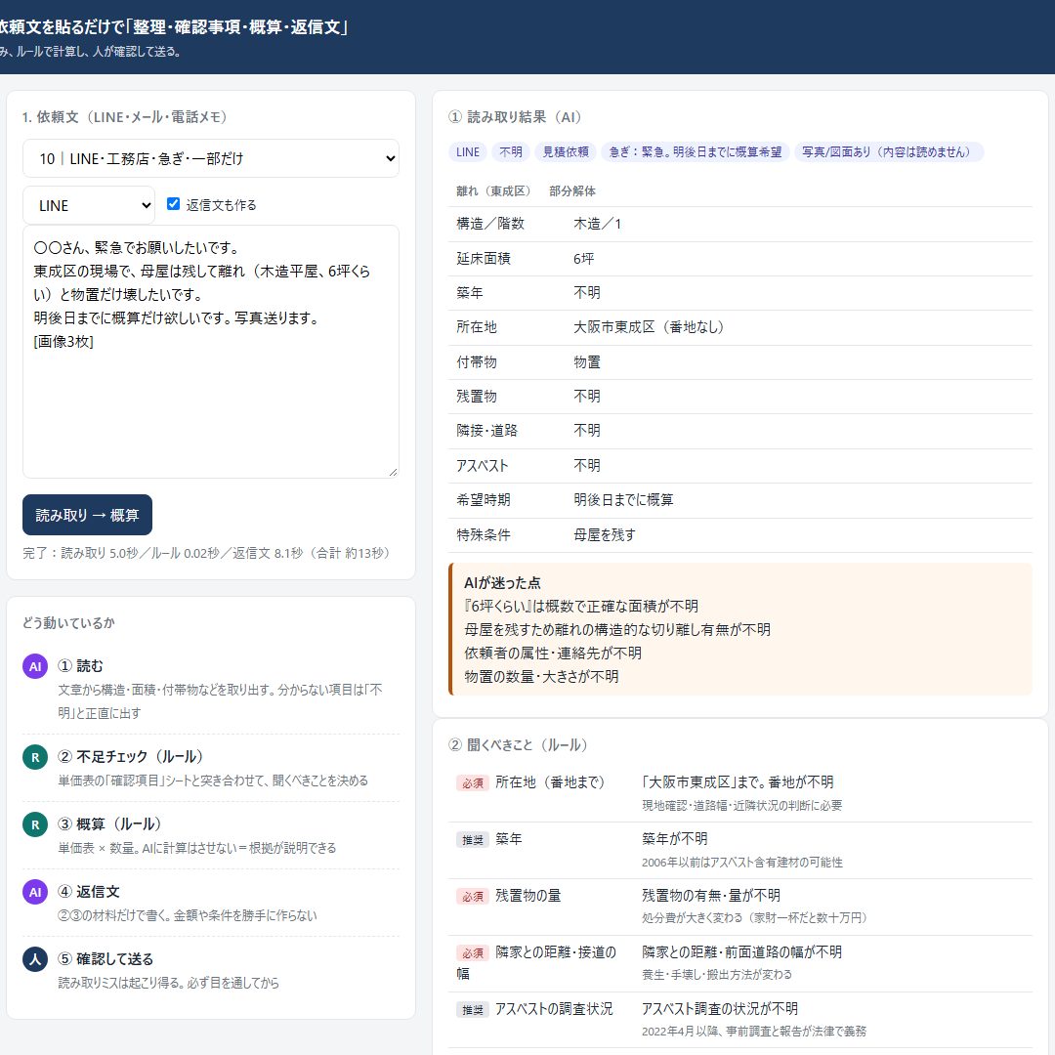Viewport: 1055px width, 1055px height.
Task: Click the text 「大阪市東成区」まで。番地が不明
Action: [738, 781]
